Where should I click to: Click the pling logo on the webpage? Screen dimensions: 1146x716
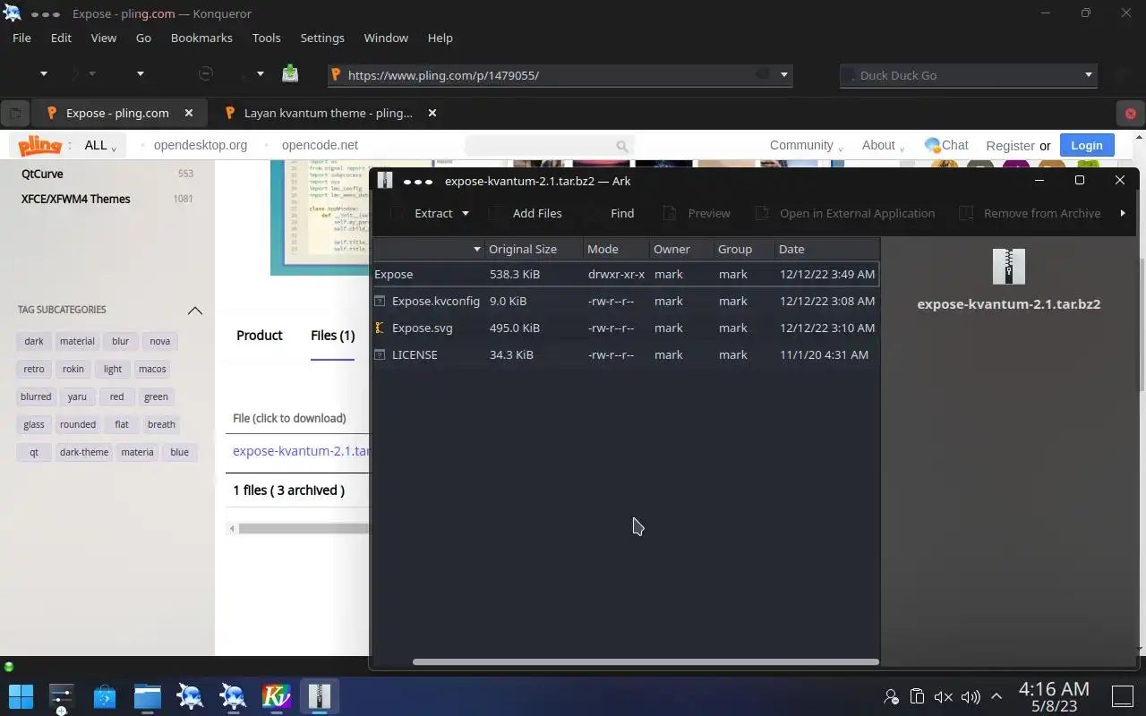coord(39,145)
